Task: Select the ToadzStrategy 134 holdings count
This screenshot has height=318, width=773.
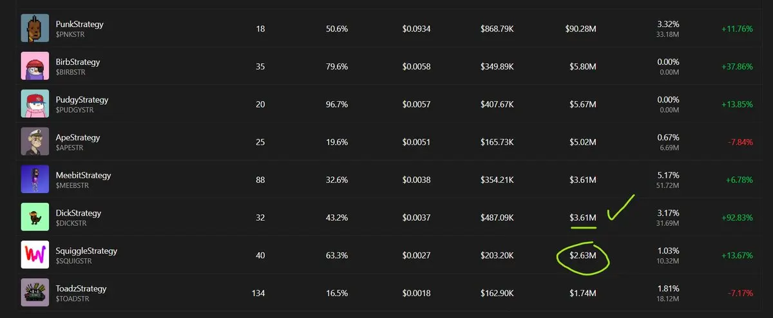Action: pyautogui.click(x=258, y=294)
